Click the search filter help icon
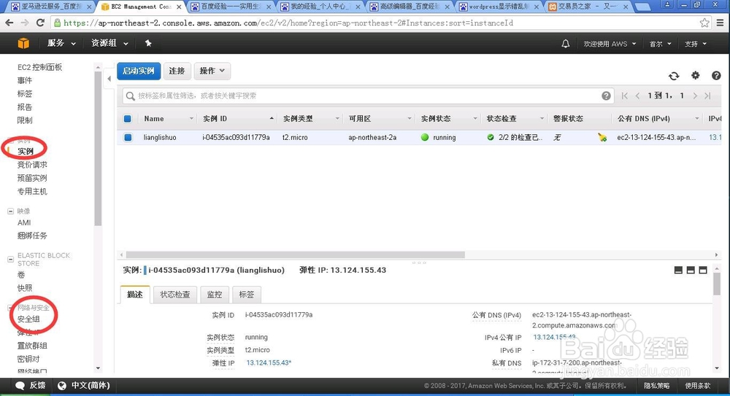The height and width of the screenshot is (396, 730). click(606, 96)
